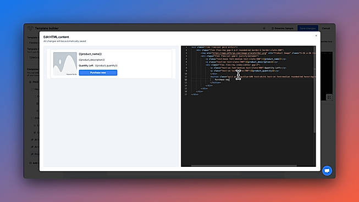Click the img src URL in code
Viewport: 359px width, 202px height.
[x=240, y=53]
